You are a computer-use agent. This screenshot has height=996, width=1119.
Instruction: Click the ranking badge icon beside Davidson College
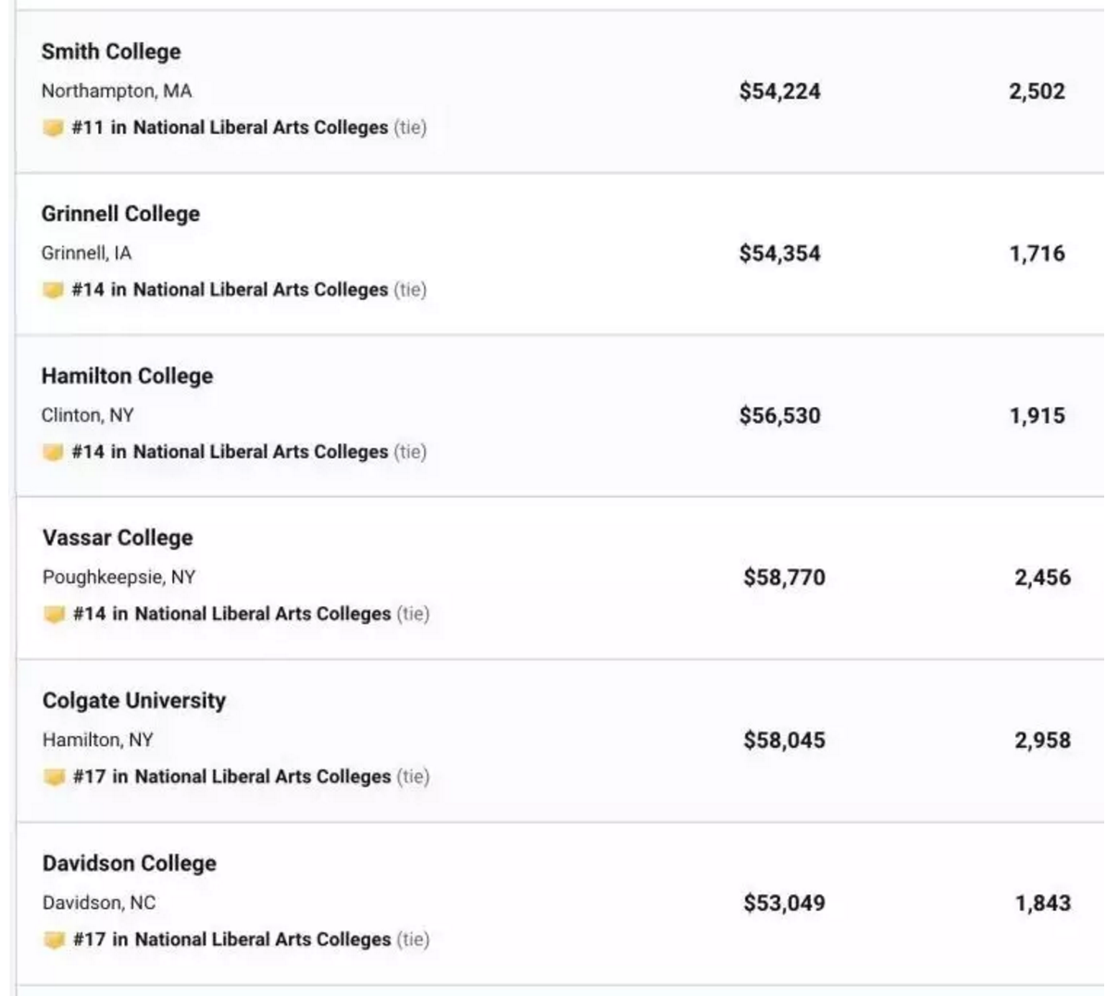55,940
